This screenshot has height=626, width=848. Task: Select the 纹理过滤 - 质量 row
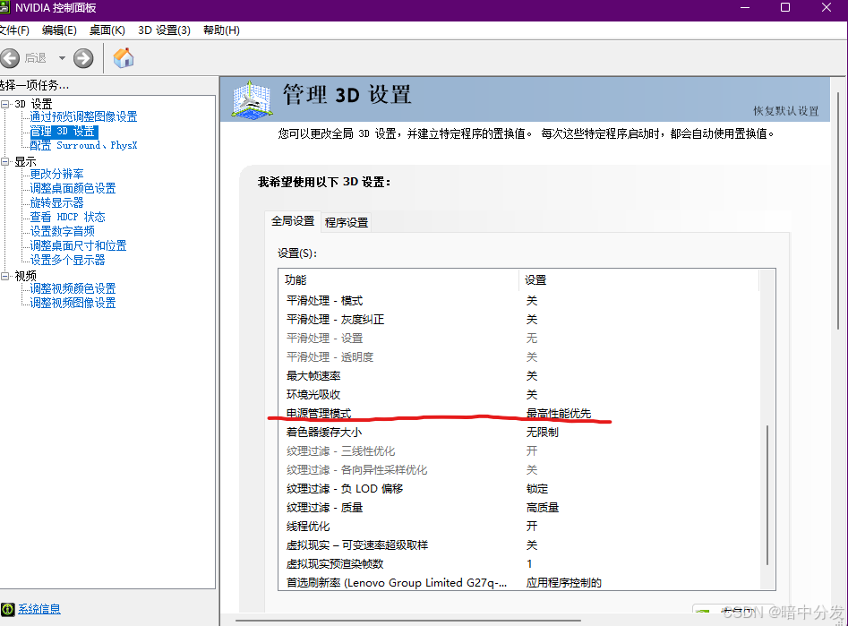(519, 508)
